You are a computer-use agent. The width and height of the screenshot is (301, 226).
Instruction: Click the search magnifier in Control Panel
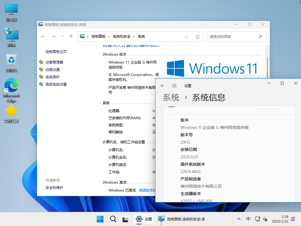coord(260,36)
